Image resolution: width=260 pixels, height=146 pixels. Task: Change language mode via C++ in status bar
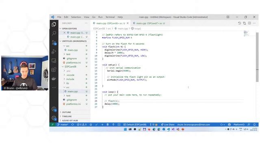click(223, 125)
